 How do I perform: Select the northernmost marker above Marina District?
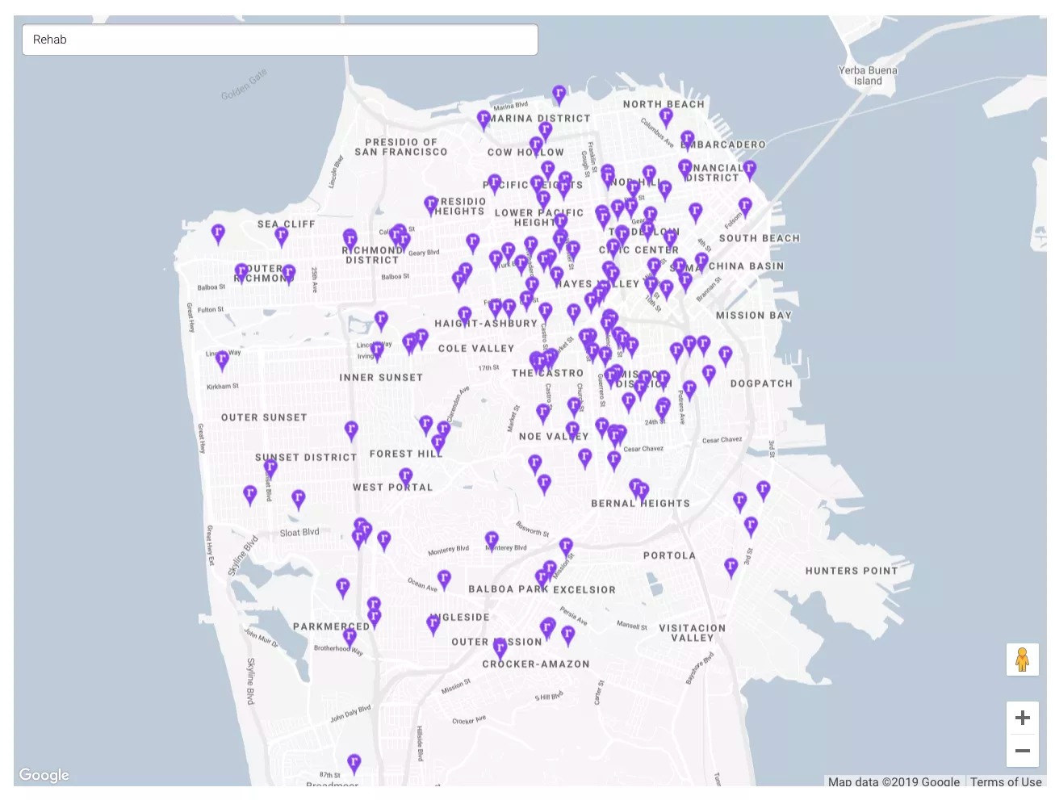[x=559, y=95]
